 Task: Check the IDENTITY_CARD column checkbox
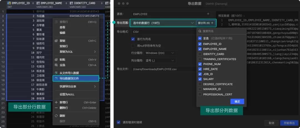[x=200, y=54]
